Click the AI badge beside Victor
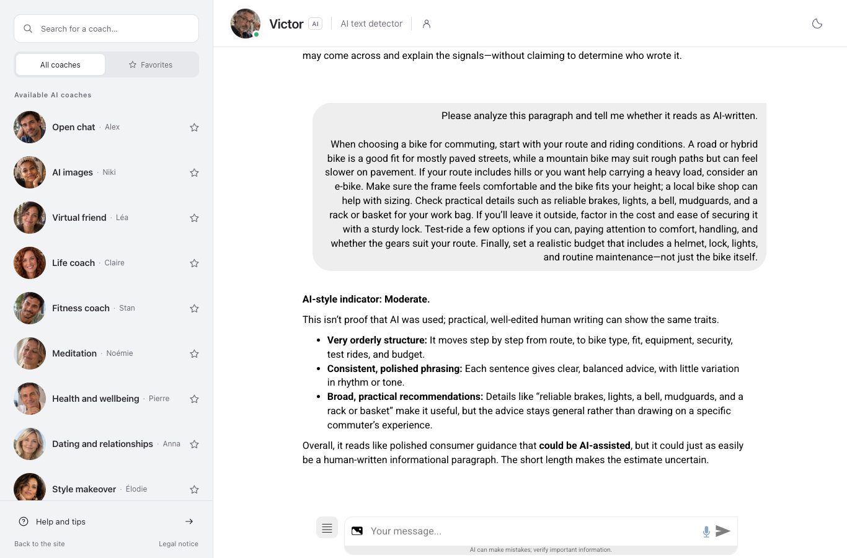Viewport: 847px width, 558px height. pos(315,24)
